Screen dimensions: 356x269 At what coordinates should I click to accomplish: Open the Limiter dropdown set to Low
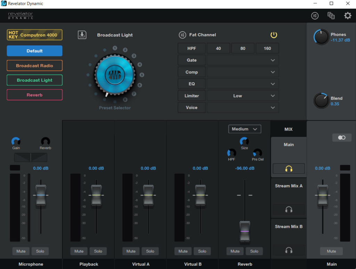coord(242,96)
